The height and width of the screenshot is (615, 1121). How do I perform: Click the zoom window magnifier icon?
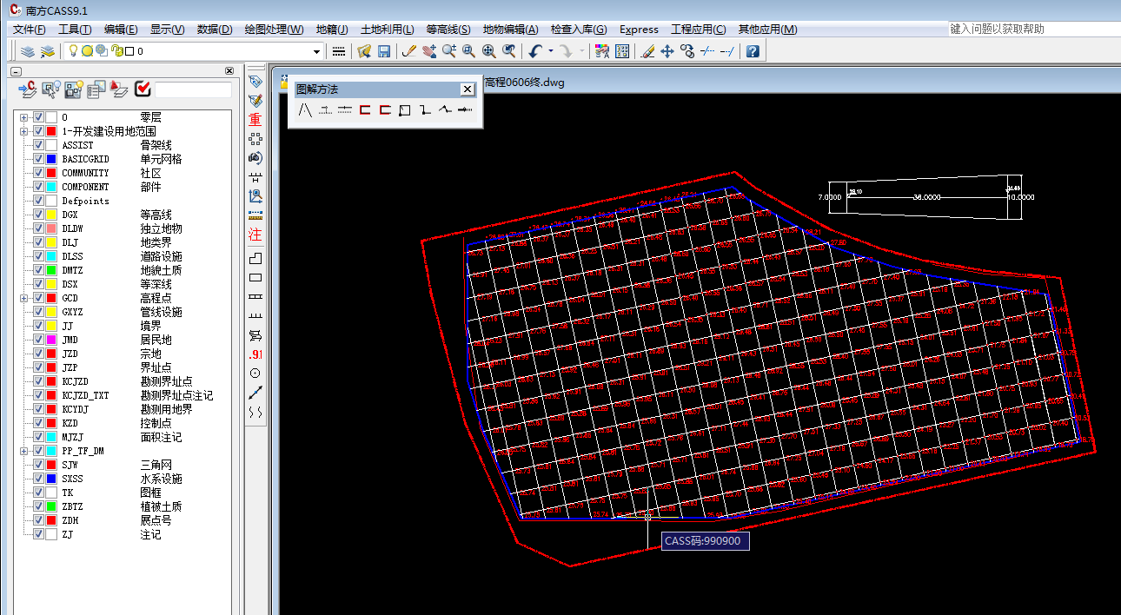(x=468, y=51)
